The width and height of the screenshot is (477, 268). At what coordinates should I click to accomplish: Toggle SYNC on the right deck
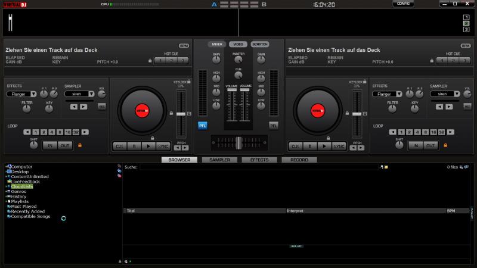coord(339,146)
